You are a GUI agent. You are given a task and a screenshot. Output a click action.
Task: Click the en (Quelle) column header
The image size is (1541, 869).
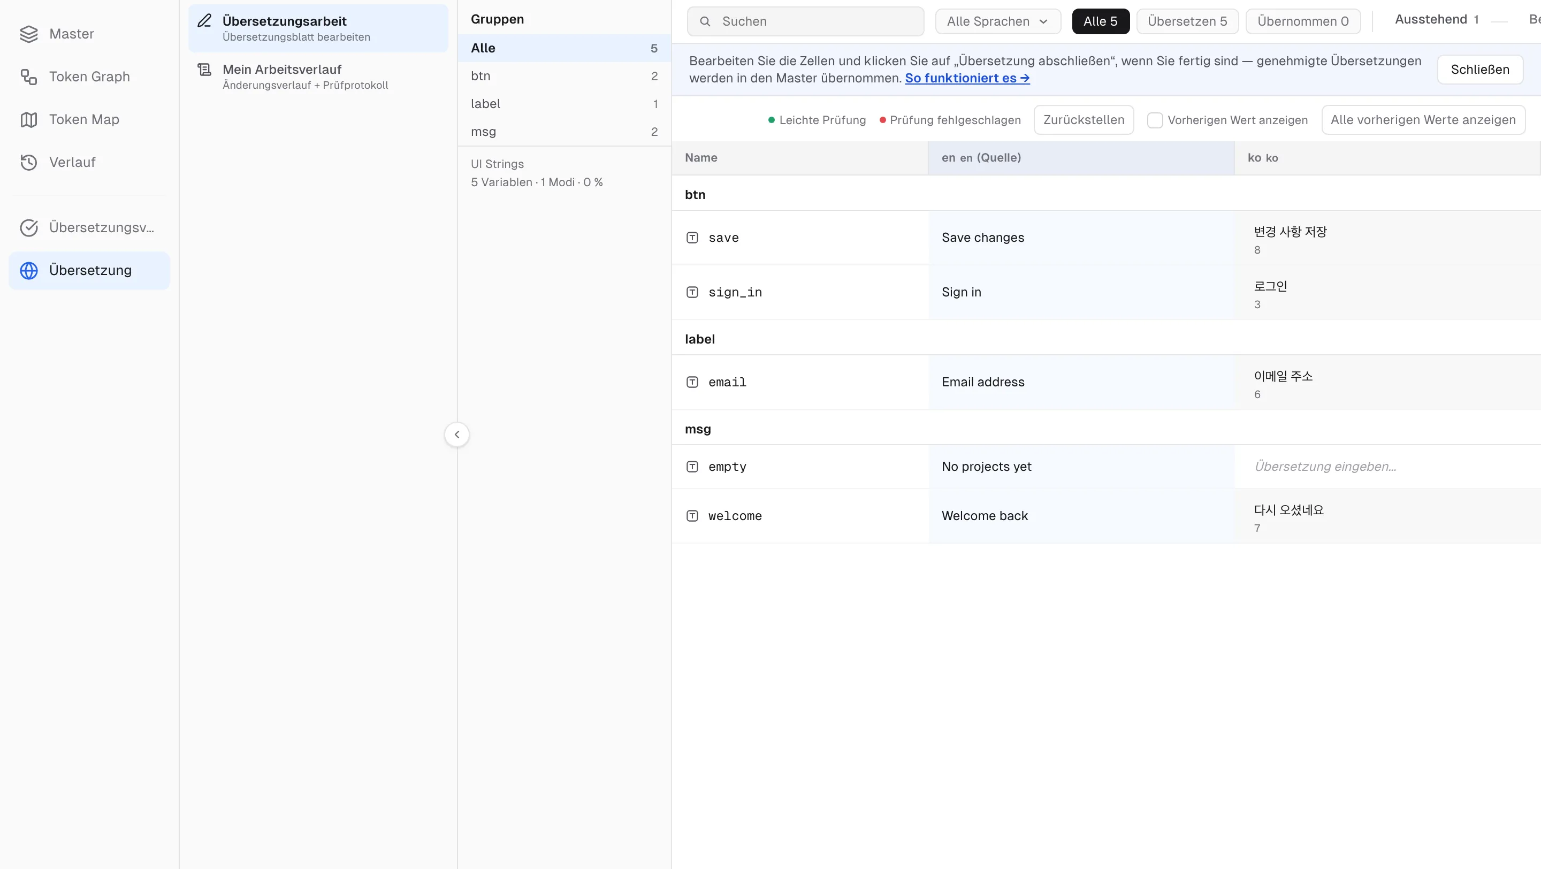click(x=1081, y=158)
